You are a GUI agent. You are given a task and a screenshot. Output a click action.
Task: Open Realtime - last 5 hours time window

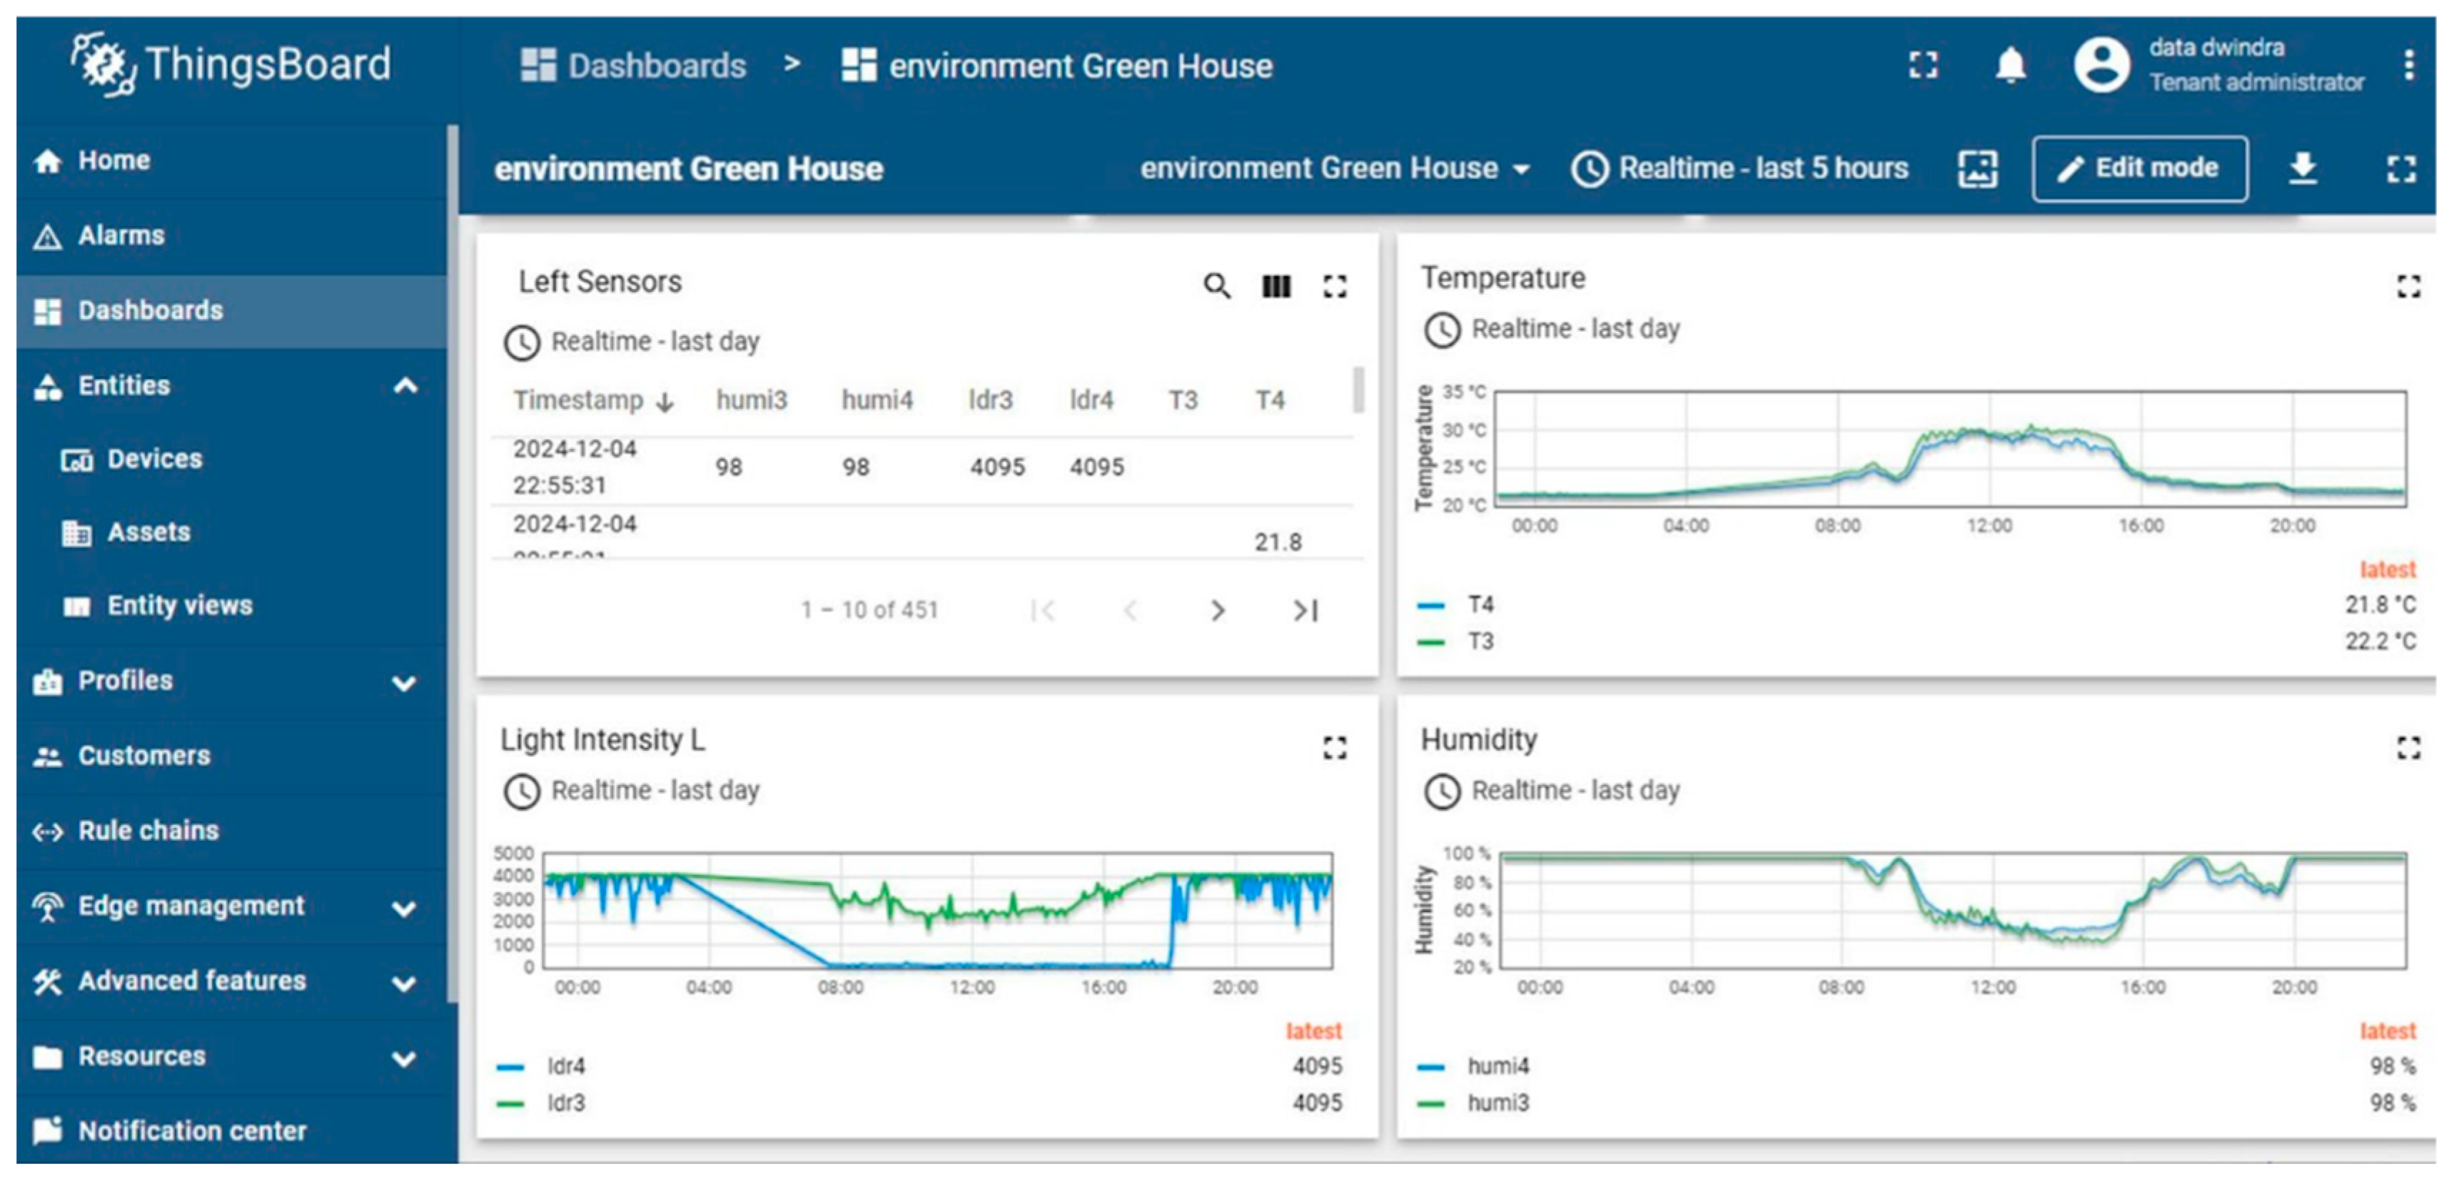click(x=1740, y=168)
